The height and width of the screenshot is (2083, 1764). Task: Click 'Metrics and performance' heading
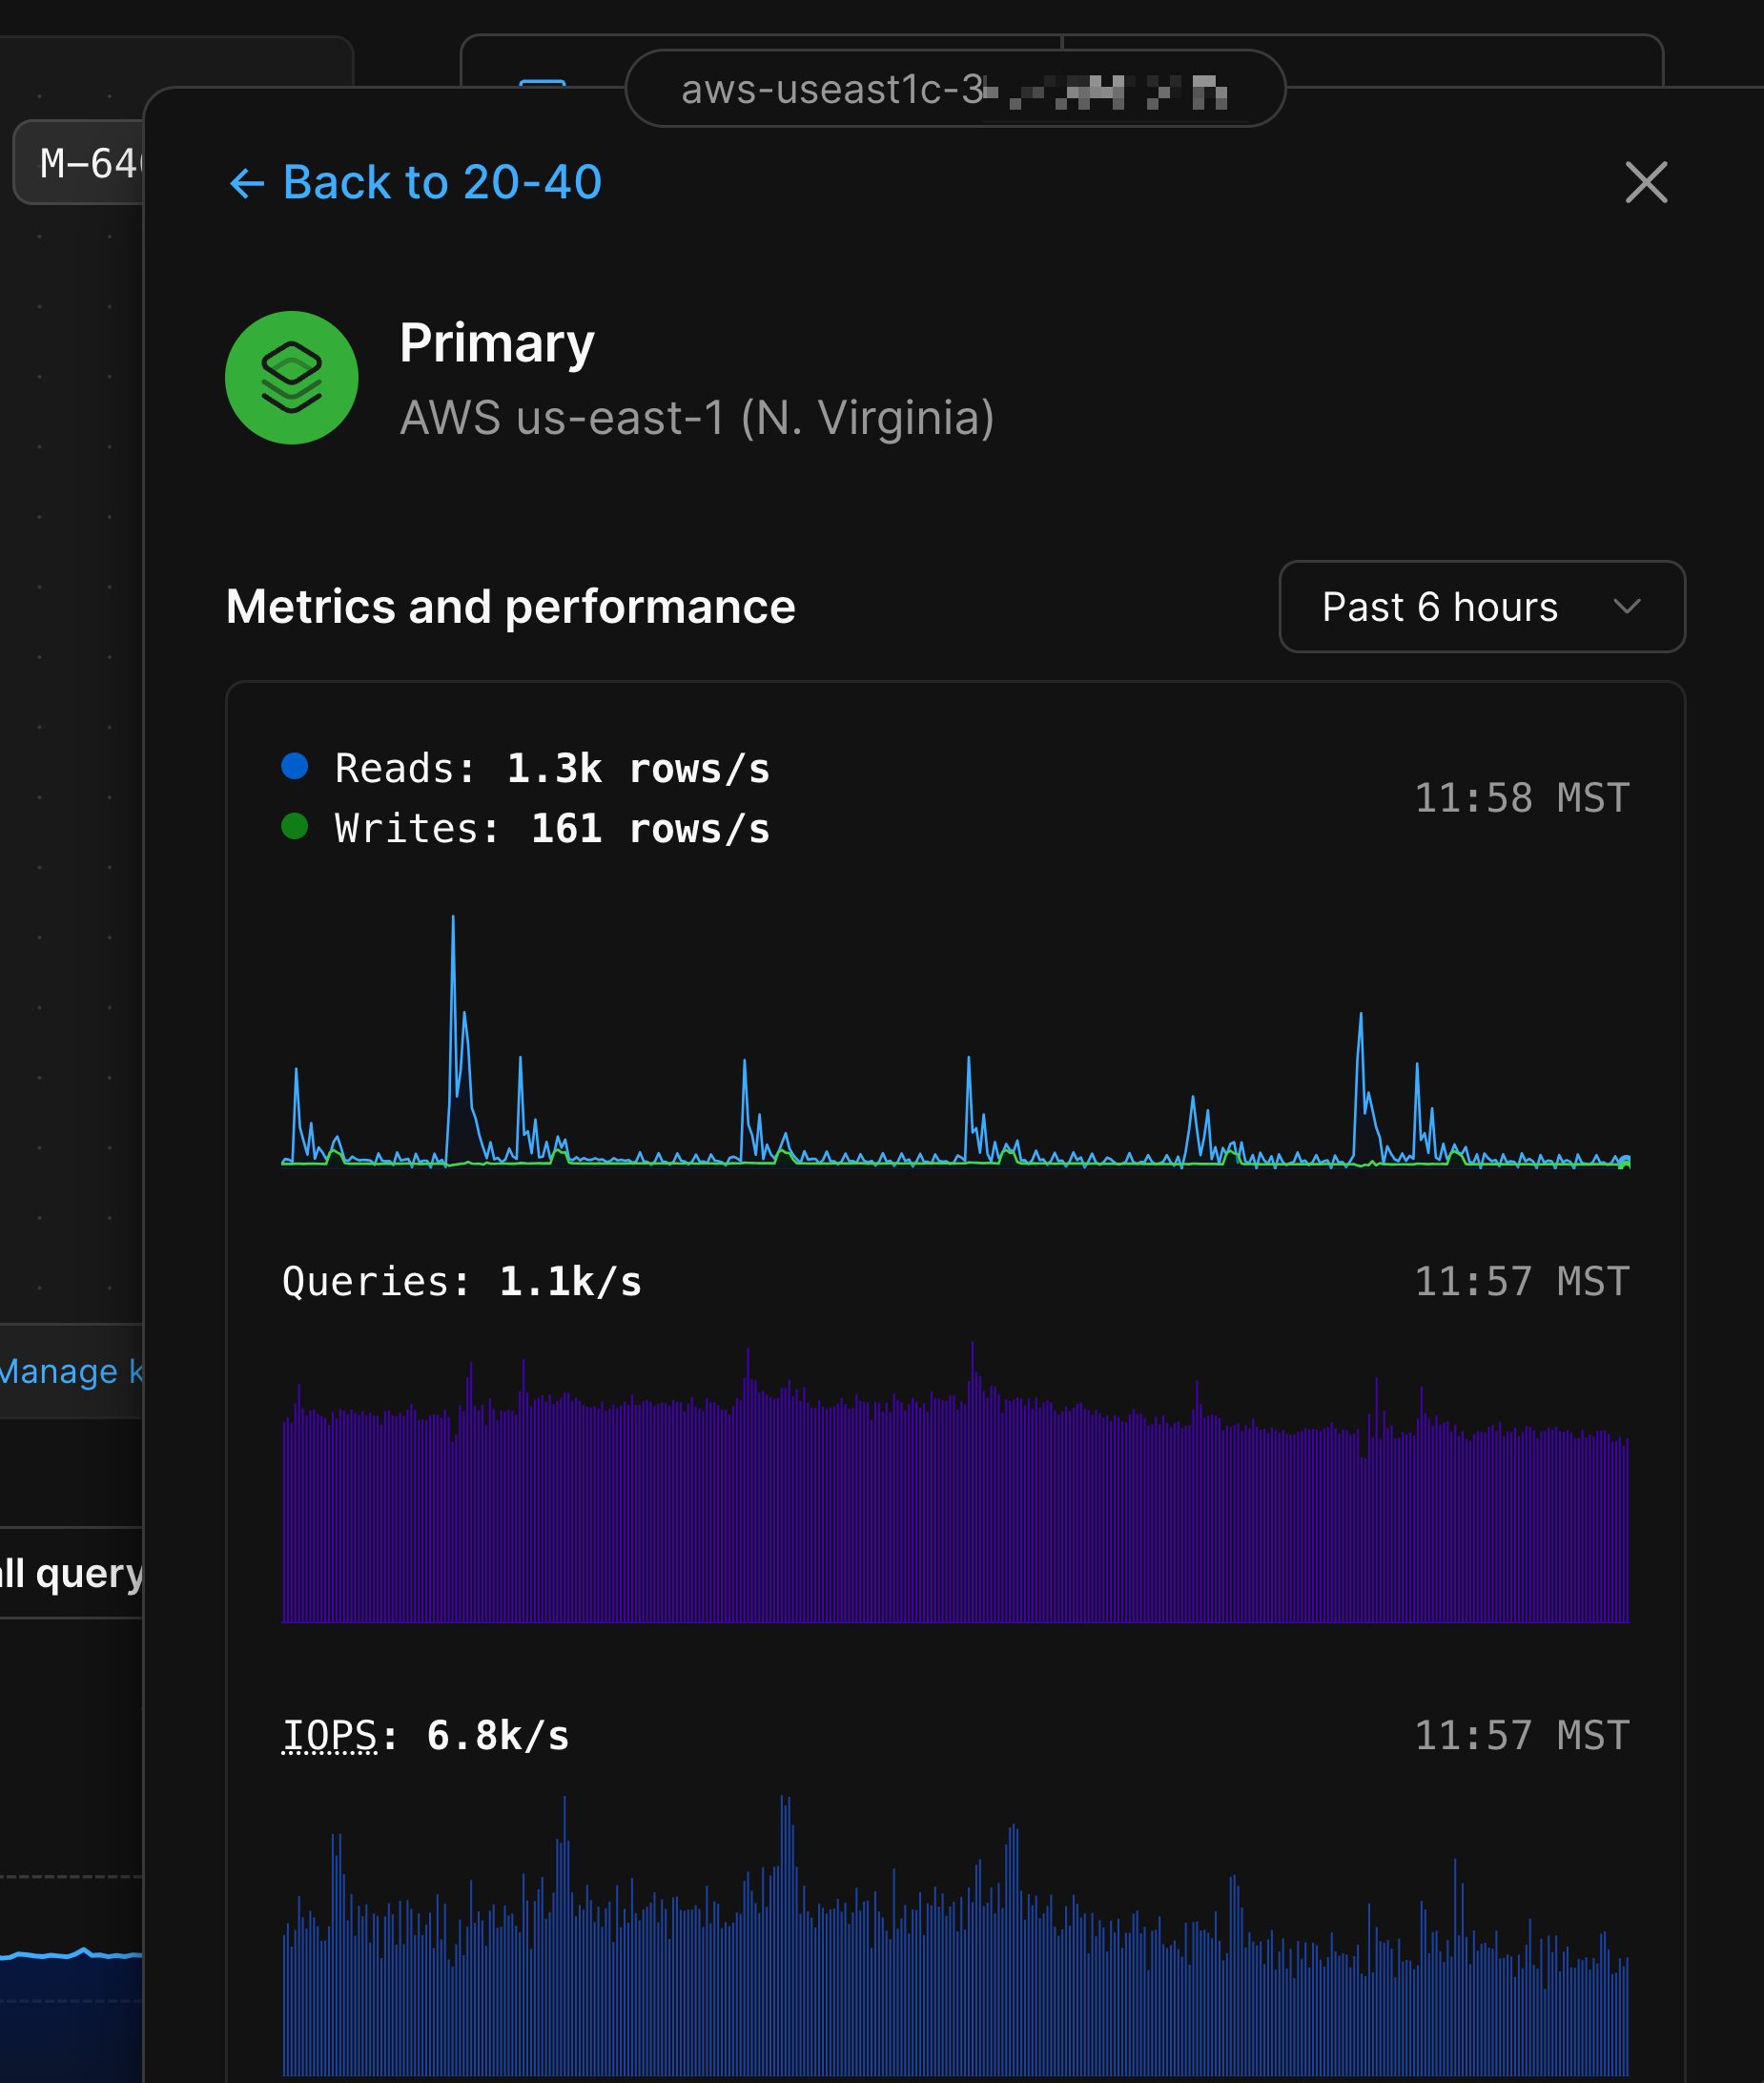pos(511,607)
